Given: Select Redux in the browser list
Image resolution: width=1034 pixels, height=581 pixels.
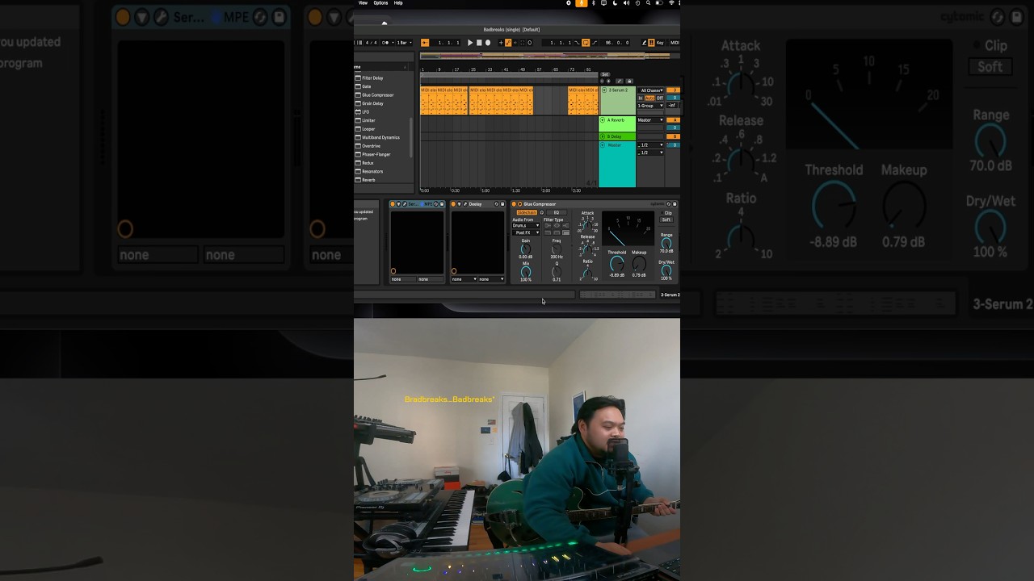Looking at the screenshot, I should tap(368, 163).
